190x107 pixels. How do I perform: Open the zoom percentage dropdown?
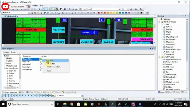84,9
